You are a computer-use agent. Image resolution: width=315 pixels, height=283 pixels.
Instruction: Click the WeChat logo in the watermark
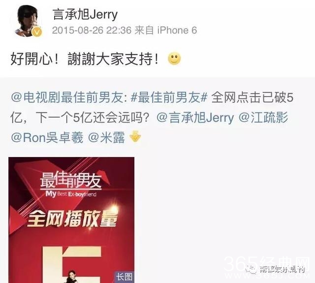pos(251,269)
